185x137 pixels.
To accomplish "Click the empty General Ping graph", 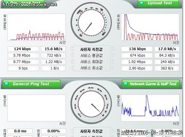I will click(x=37, y=108).
